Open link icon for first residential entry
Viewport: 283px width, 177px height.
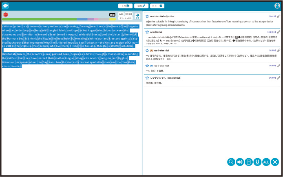[279, 16]
